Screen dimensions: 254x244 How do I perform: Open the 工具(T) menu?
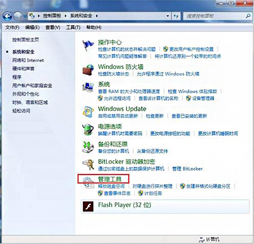point(73,28)
